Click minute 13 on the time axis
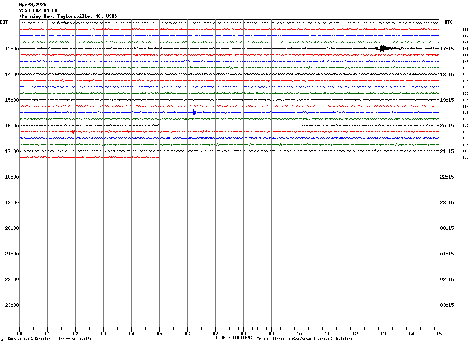The width and height of the screenshot is (470, 344). (383, 334)
